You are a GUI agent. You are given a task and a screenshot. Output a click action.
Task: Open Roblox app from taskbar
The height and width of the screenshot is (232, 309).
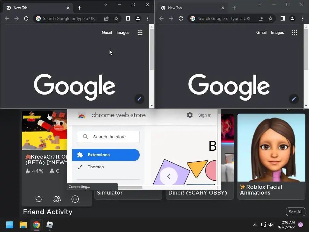click(50, 225)
